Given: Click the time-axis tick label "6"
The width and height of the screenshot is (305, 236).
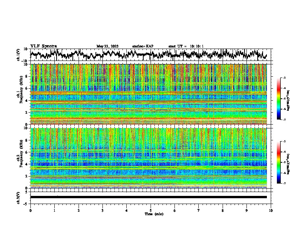Looking at the screenshot, I should (175, 211).
